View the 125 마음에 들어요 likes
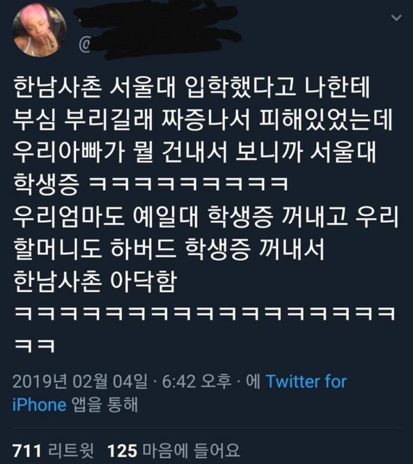The width and height of the screenshot is (413, 464). pos(174,450)
